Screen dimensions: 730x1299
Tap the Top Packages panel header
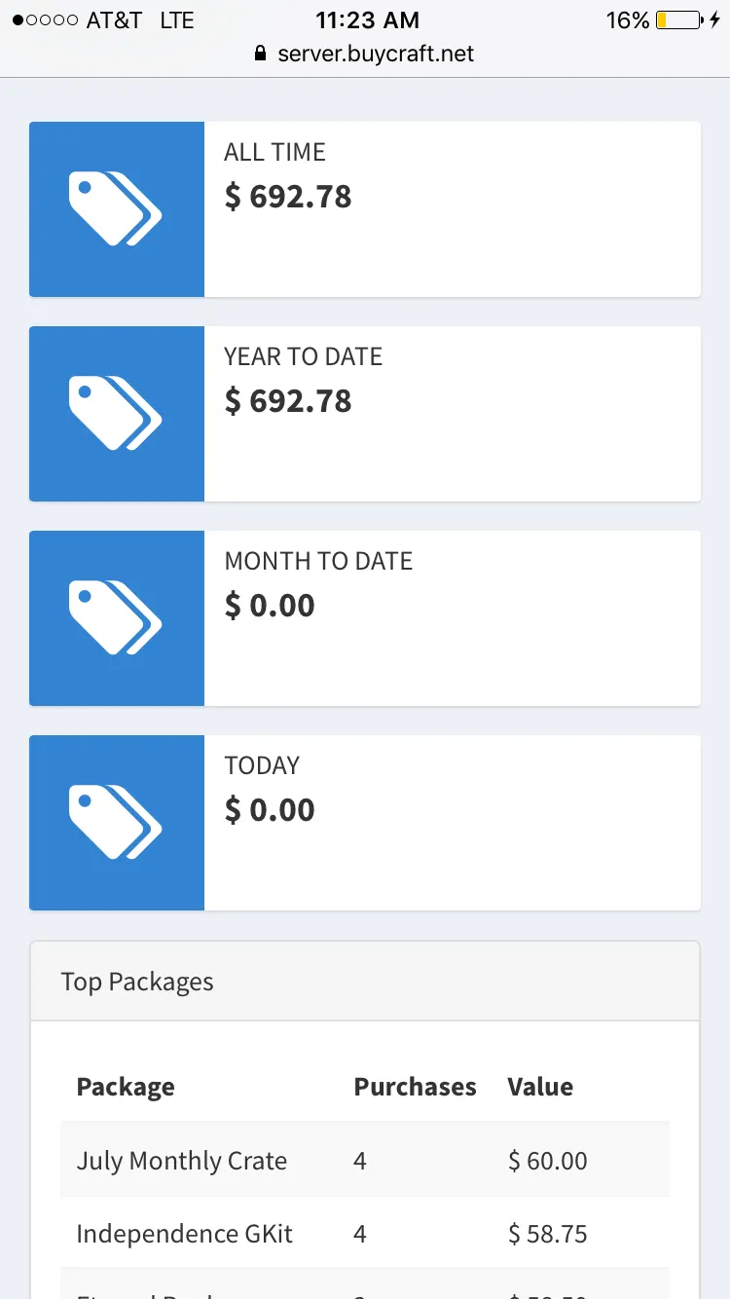click(x=365, y=982)
